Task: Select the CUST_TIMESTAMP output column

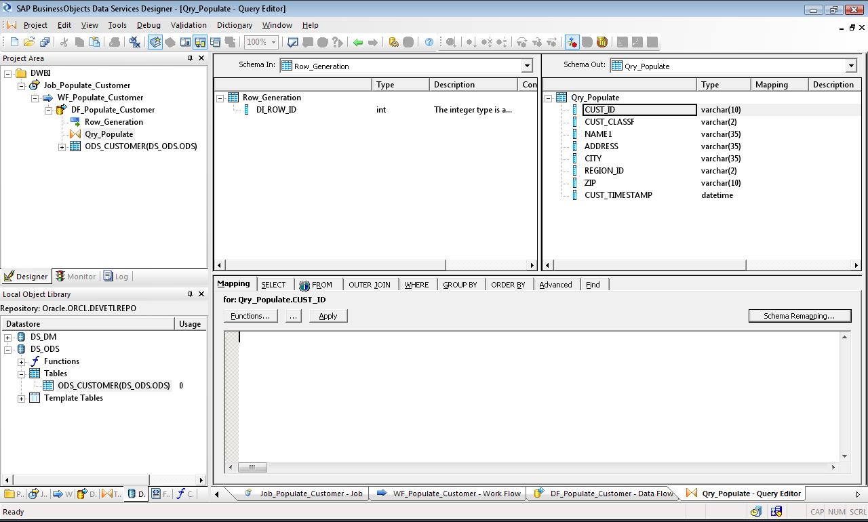Action: coord(618,195)
